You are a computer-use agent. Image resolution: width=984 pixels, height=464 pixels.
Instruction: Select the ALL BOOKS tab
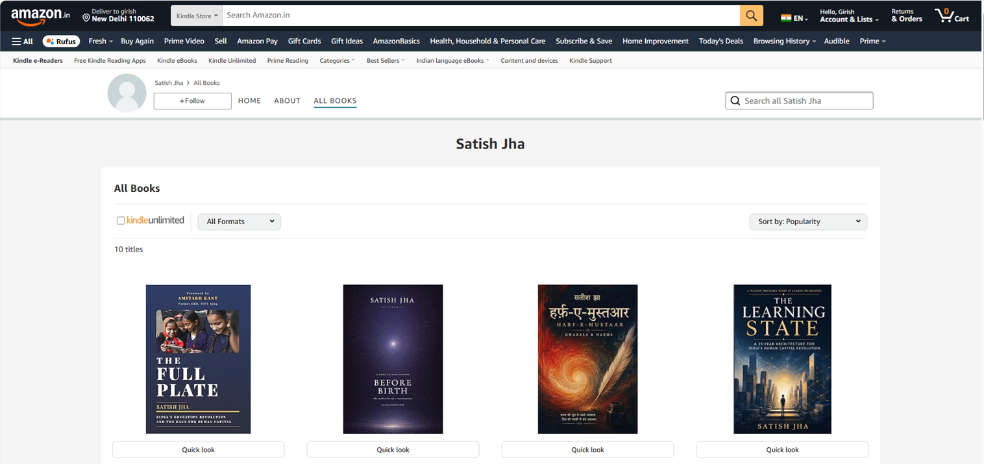coord(335,100)
